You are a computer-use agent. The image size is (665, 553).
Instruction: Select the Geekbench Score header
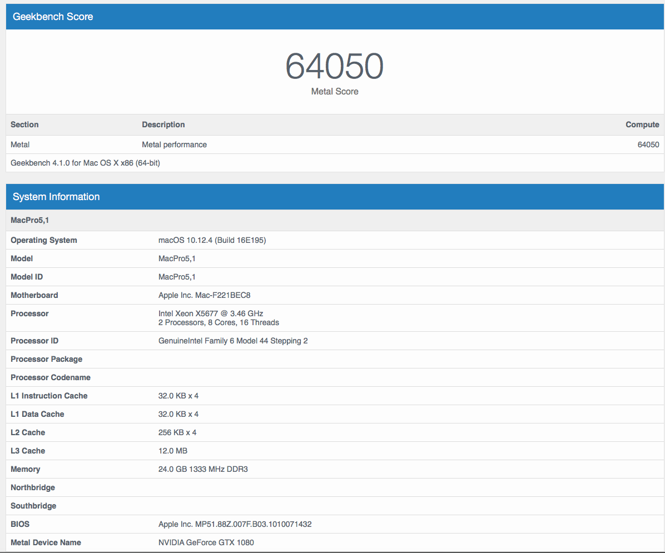coord(335,17)
